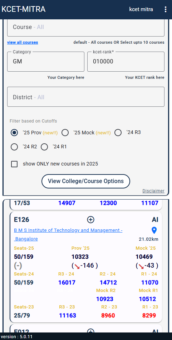
Task: Choose the '24 R2 cutoff filter
Action: 14,147
